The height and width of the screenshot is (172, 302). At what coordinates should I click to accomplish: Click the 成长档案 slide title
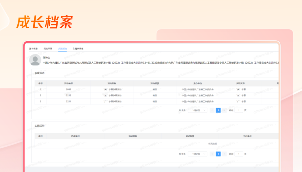coord(44,22)
